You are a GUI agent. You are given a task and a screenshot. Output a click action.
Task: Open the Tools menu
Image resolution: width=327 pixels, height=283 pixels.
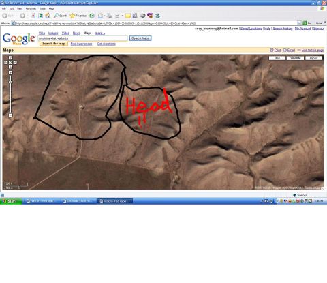(x=42, y=8)
